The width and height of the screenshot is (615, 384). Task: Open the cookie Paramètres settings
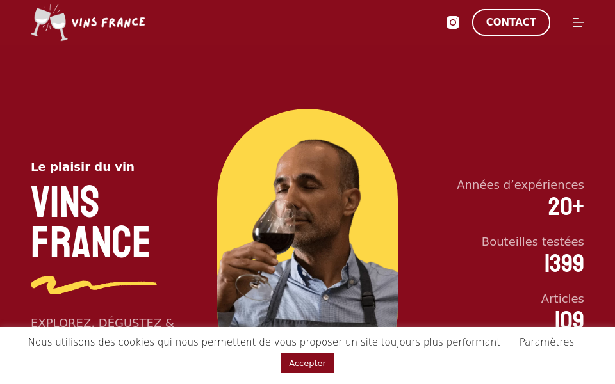[546, 342]
